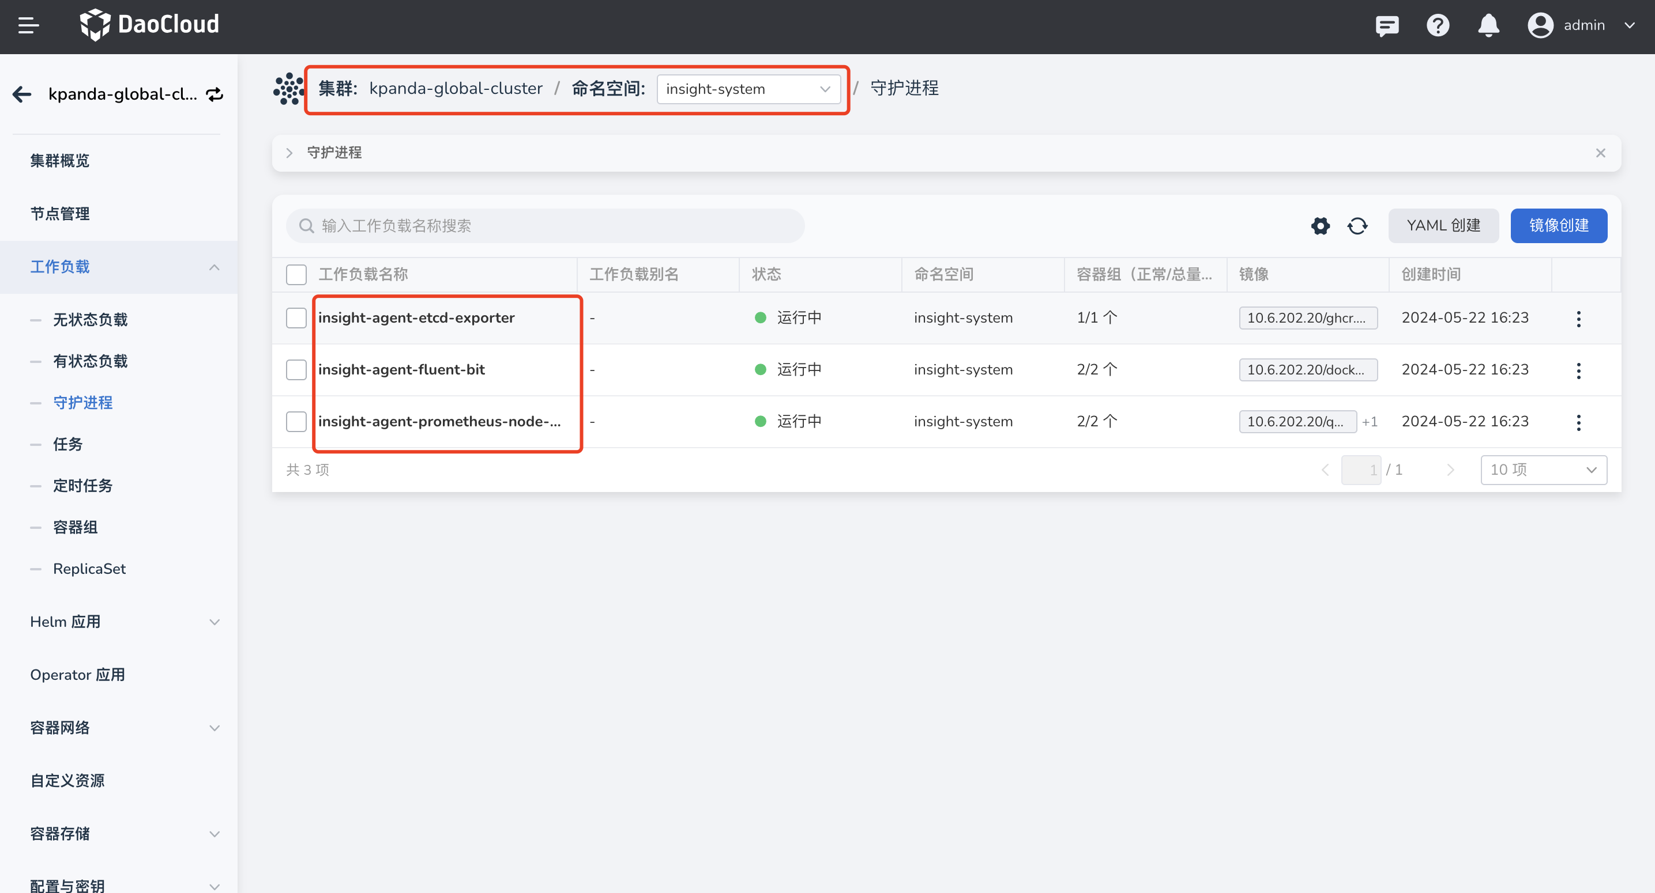Open the 命名空间 insight-system dropdown
1655x893 pixels.
(750, 89)
